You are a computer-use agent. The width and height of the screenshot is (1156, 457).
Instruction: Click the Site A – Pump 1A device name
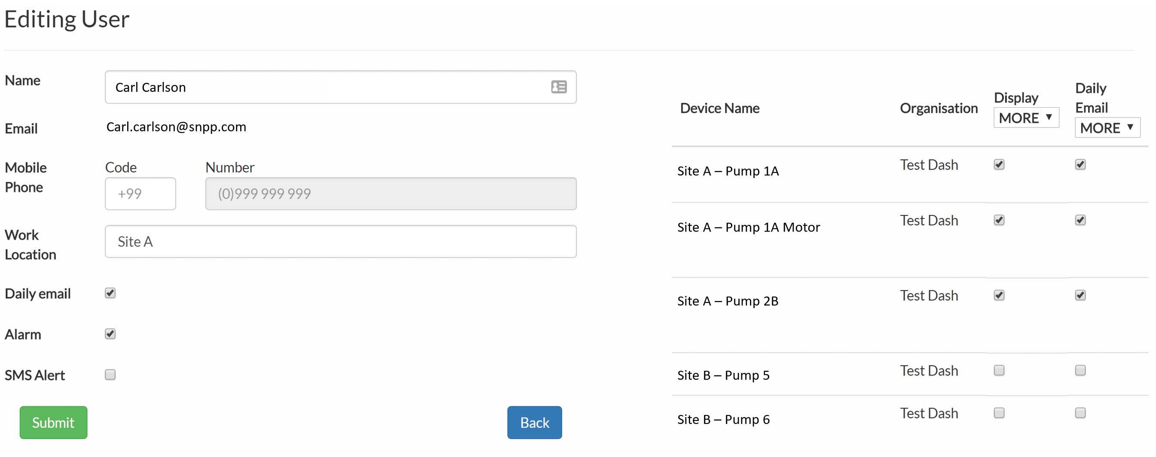point(728,171)
